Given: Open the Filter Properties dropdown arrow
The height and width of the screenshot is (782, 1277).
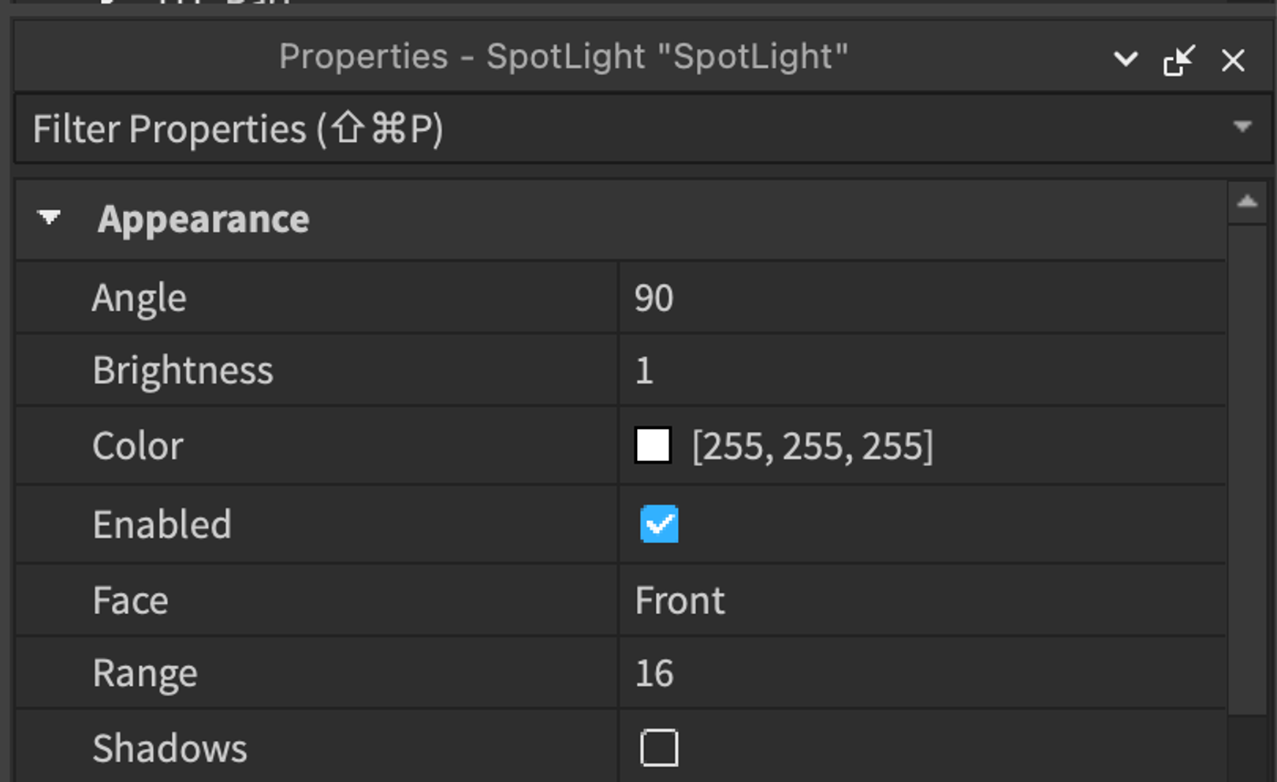Looking at the screenshot, I should click(1242, 127).
